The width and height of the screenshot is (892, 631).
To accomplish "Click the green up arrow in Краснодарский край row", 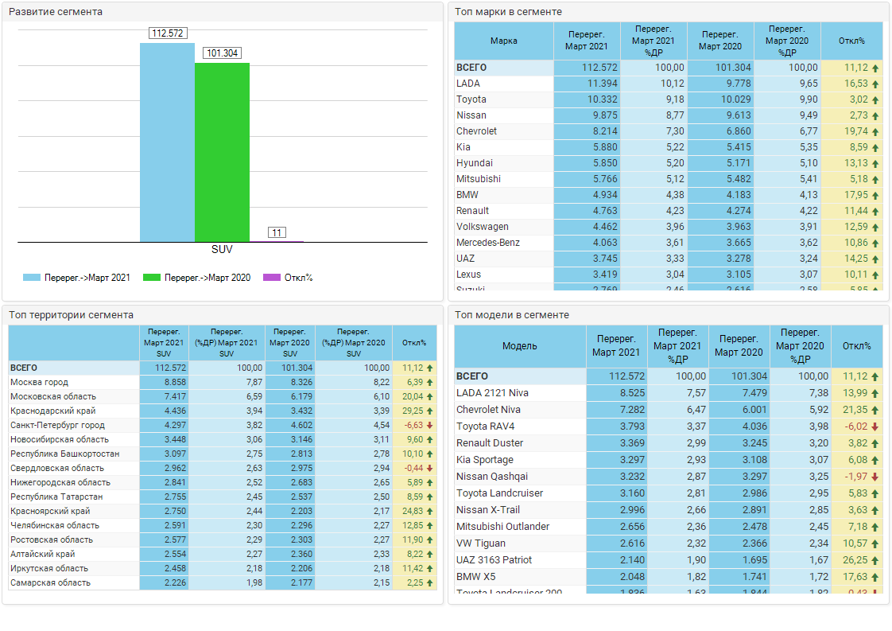I will [430, 411].
